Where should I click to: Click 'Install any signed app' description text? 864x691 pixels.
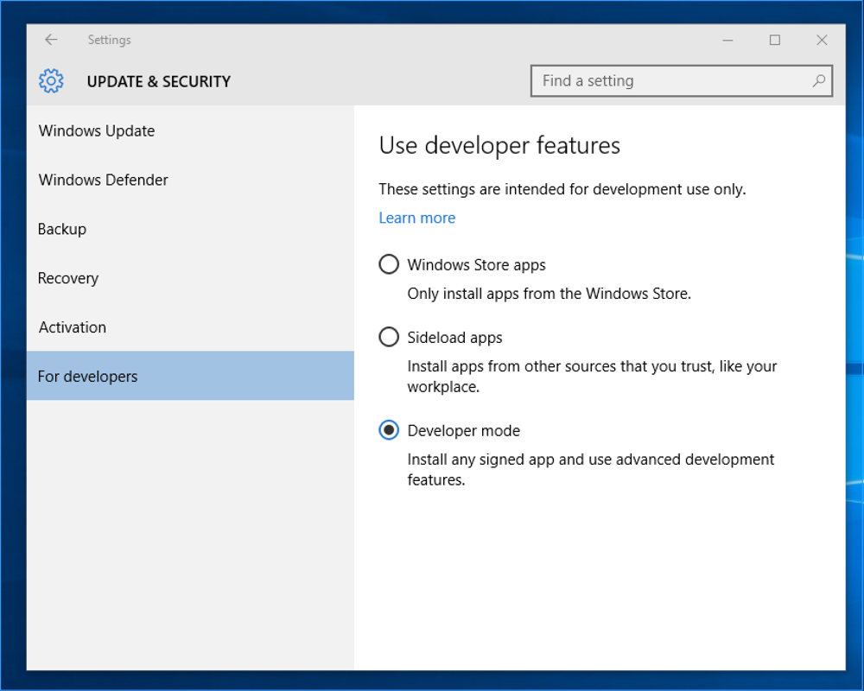pyautogui.click(x=591, y=470)
